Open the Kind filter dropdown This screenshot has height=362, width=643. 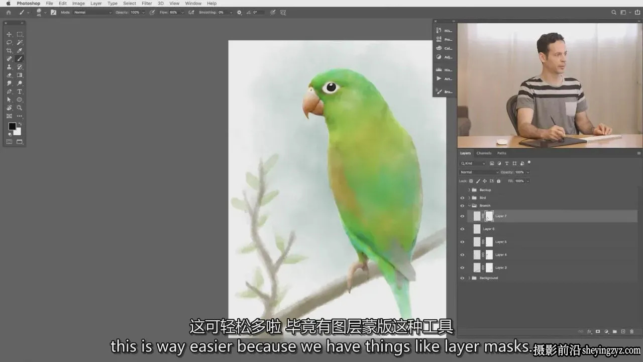473,163
